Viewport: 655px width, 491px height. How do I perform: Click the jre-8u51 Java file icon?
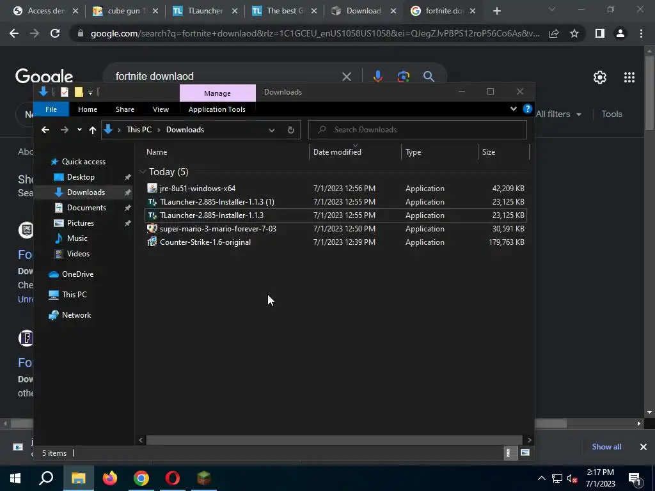point(152,189)
